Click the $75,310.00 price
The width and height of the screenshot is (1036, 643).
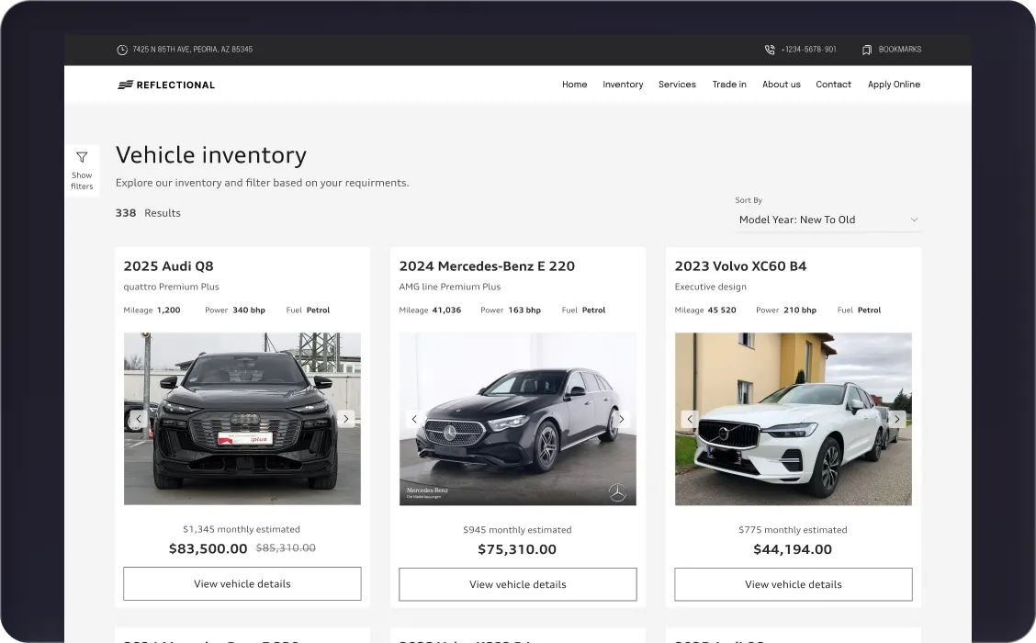click(517, 549)
